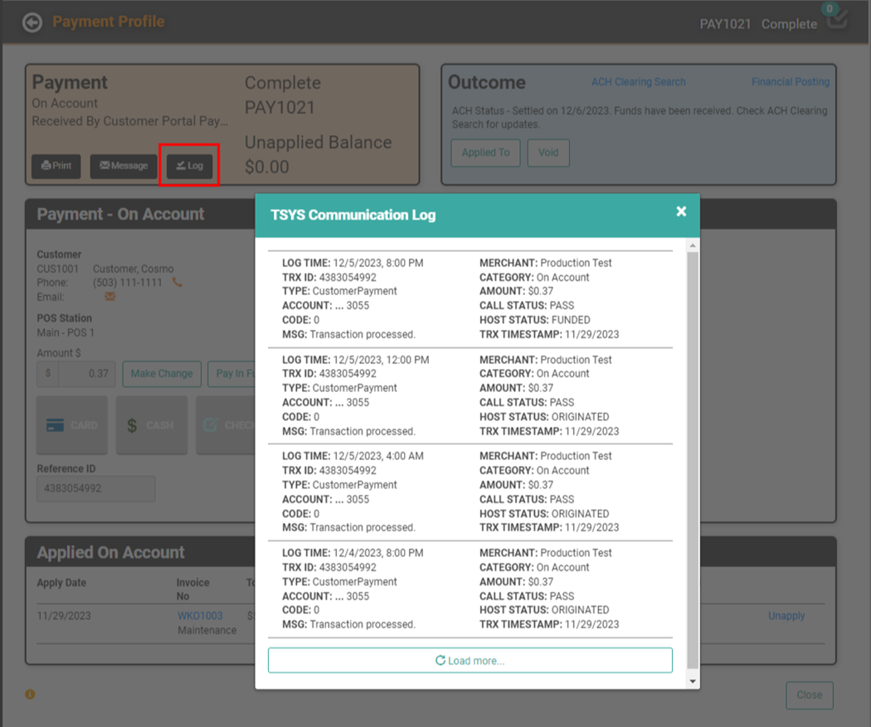Viewport: 871px width, 727px height.
Task: Open the payment Log
Action: click(189, 166)
